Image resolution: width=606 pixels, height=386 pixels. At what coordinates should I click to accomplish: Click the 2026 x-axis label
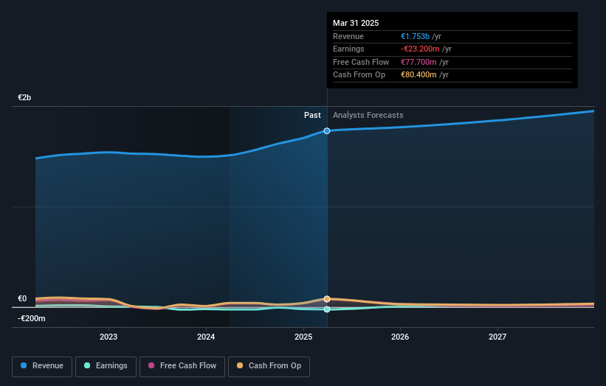(400, 337)
